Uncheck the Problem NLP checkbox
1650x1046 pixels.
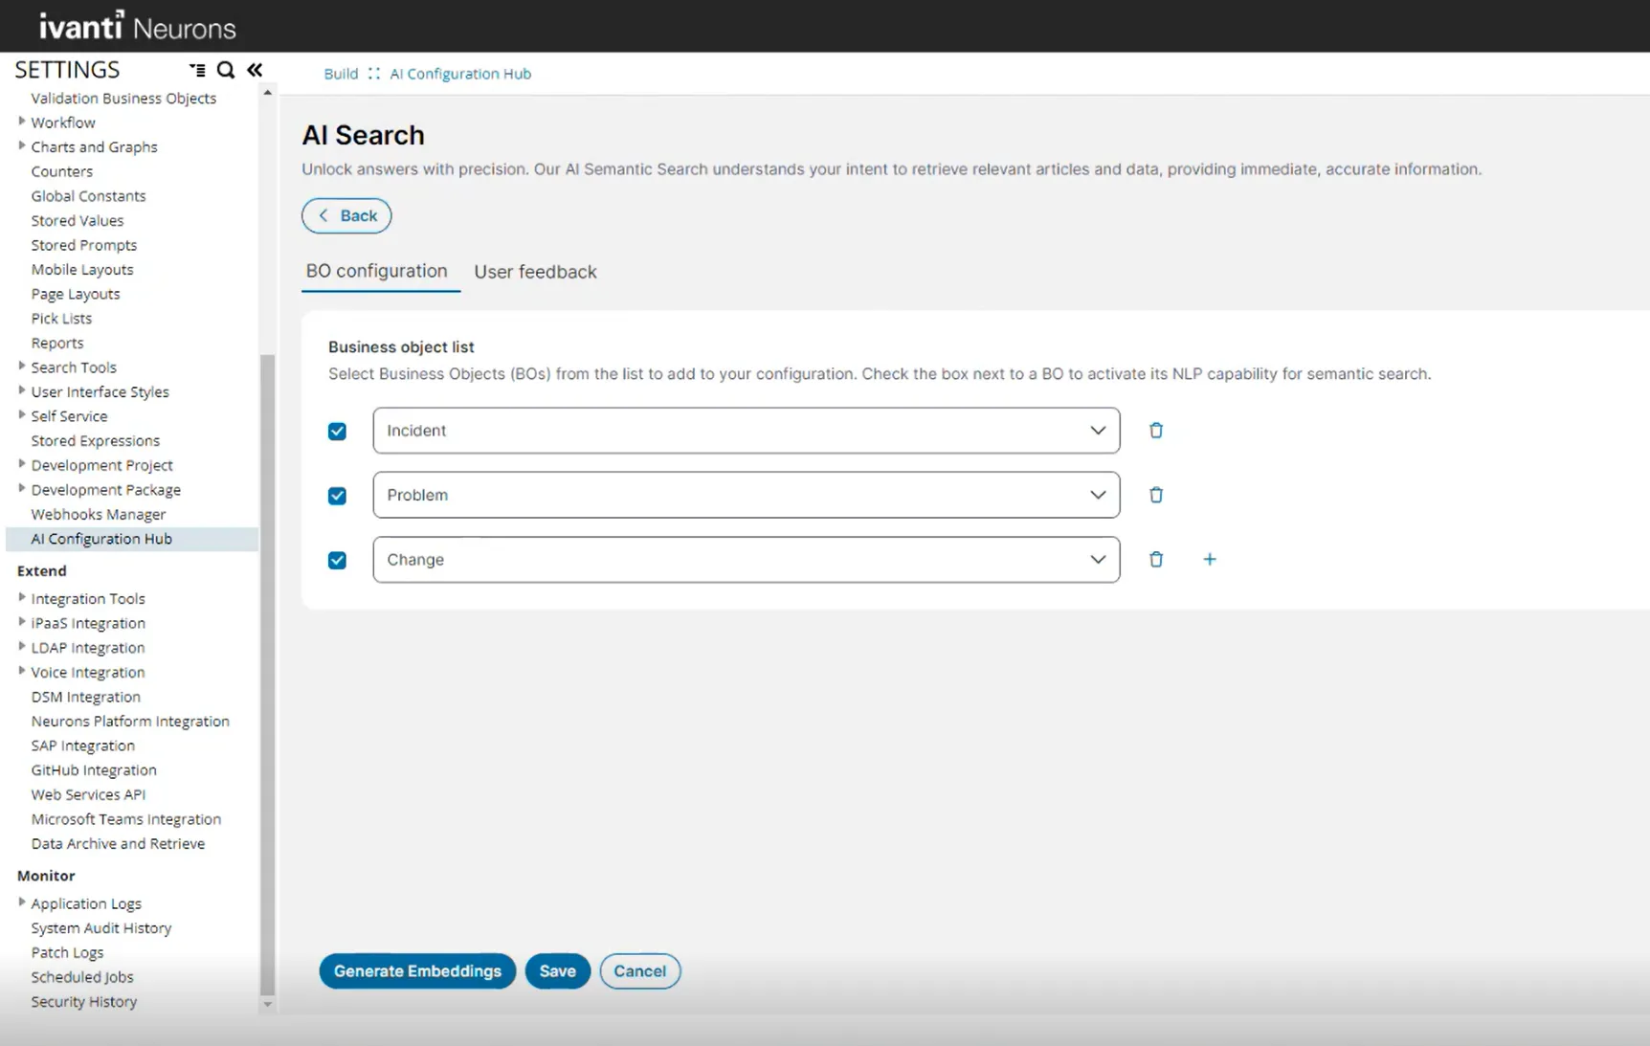click(x=337, y=496)
